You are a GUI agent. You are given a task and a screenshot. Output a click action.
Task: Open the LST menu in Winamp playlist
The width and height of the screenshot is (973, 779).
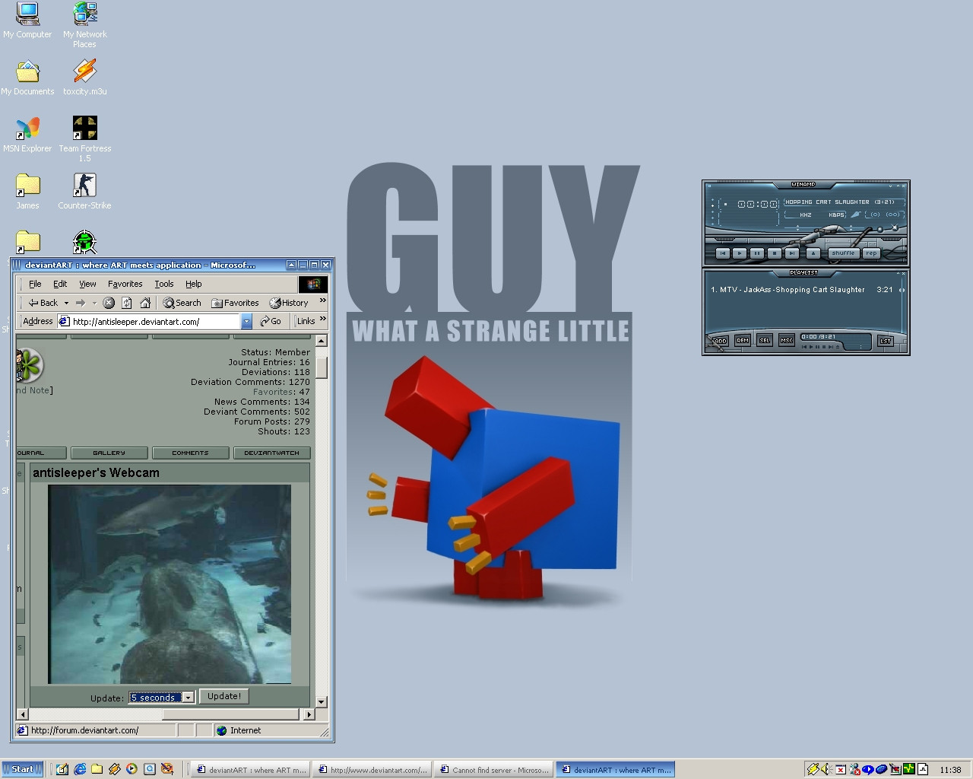[885, 341]
